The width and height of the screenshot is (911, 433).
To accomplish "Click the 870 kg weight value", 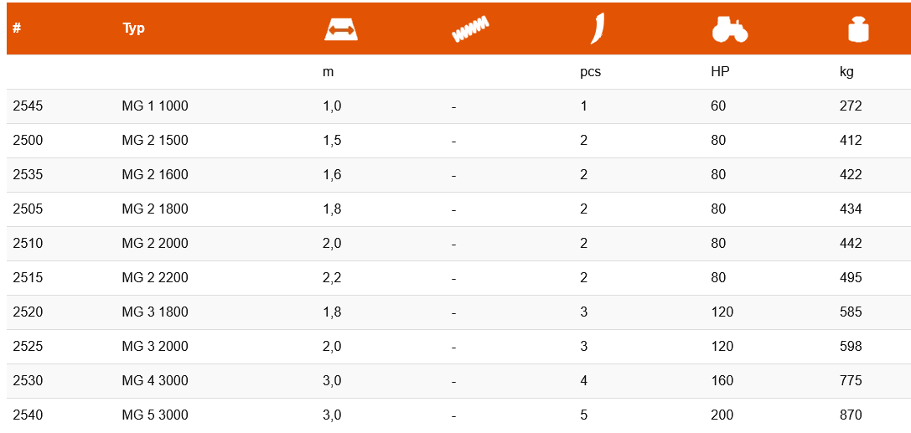I will point(851,415).
